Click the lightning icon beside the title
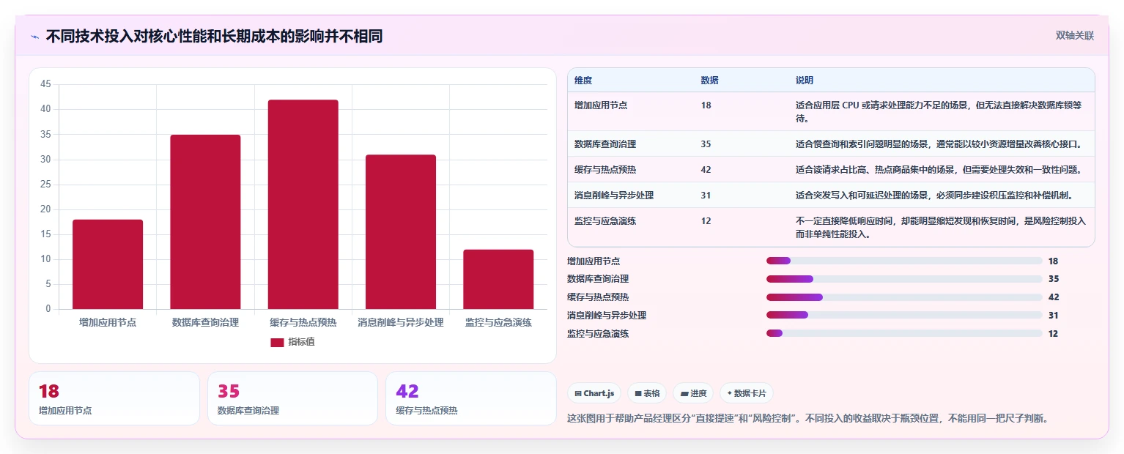The width and height of the screenshot is (1124, 454). (x=35, y=37)
